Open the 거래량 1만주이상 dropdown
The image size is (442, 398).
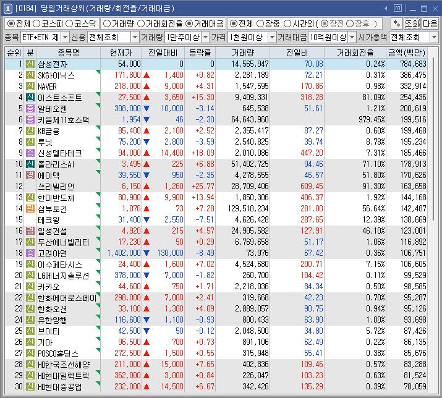[206, 37]
